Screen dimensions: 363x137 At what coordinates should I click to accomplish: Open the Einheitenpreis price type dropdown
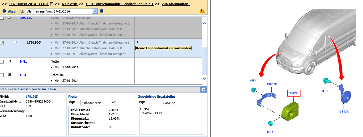click(113, 103)
